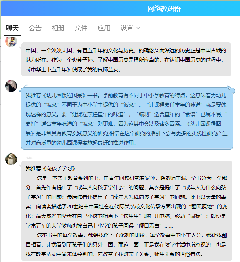The image size is (240, 262).
Task: Select the 聊天 tab
Action: [x=12, y=28]
